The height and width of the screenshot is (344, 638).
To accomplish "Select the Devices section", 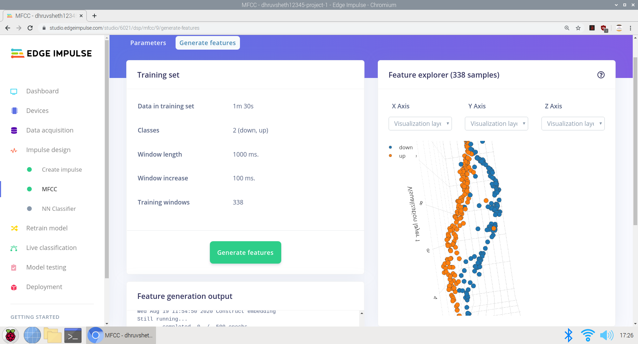I will [37, 110].
